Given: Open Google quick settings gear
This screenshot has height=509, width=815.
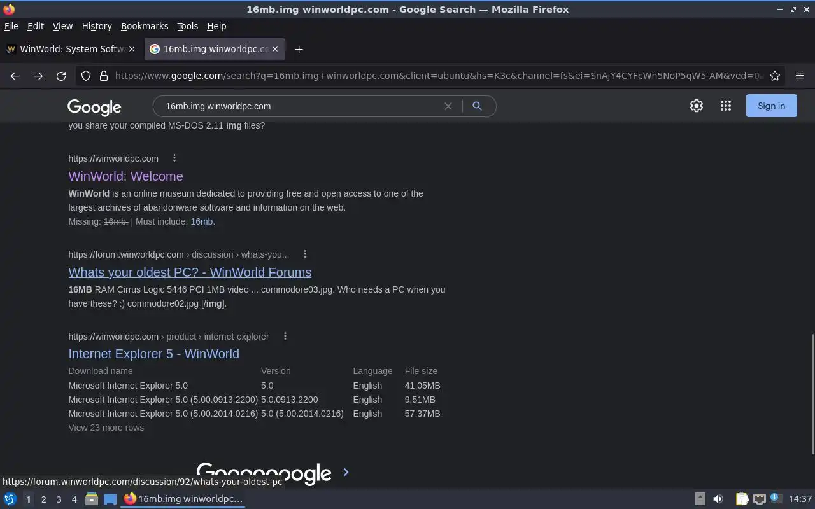Looking at the screenshot, I should tap(697, 106).
